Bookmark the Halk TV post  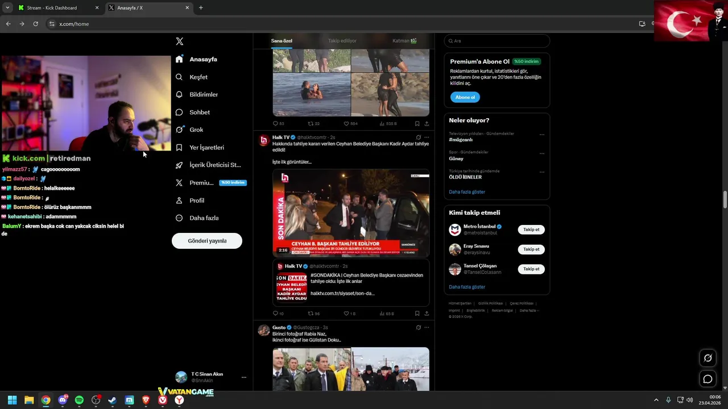click(x=417, y=314)
